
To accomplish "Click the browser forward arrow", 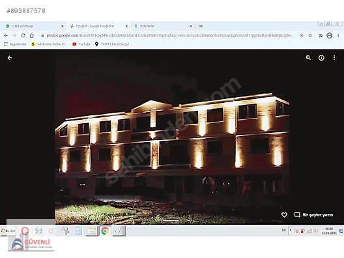I will click(x=14, y=36).
